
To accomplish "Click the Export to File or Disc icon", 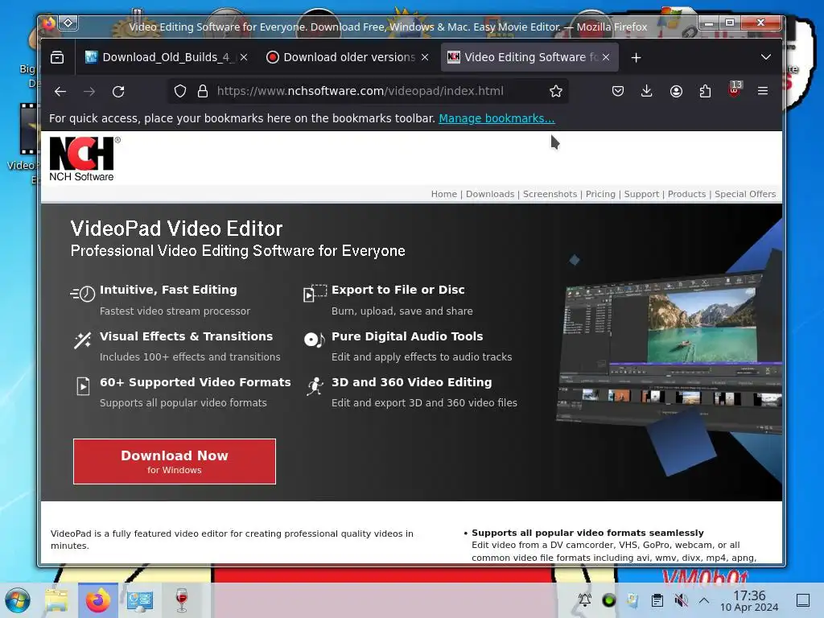I will coord(315,293).
